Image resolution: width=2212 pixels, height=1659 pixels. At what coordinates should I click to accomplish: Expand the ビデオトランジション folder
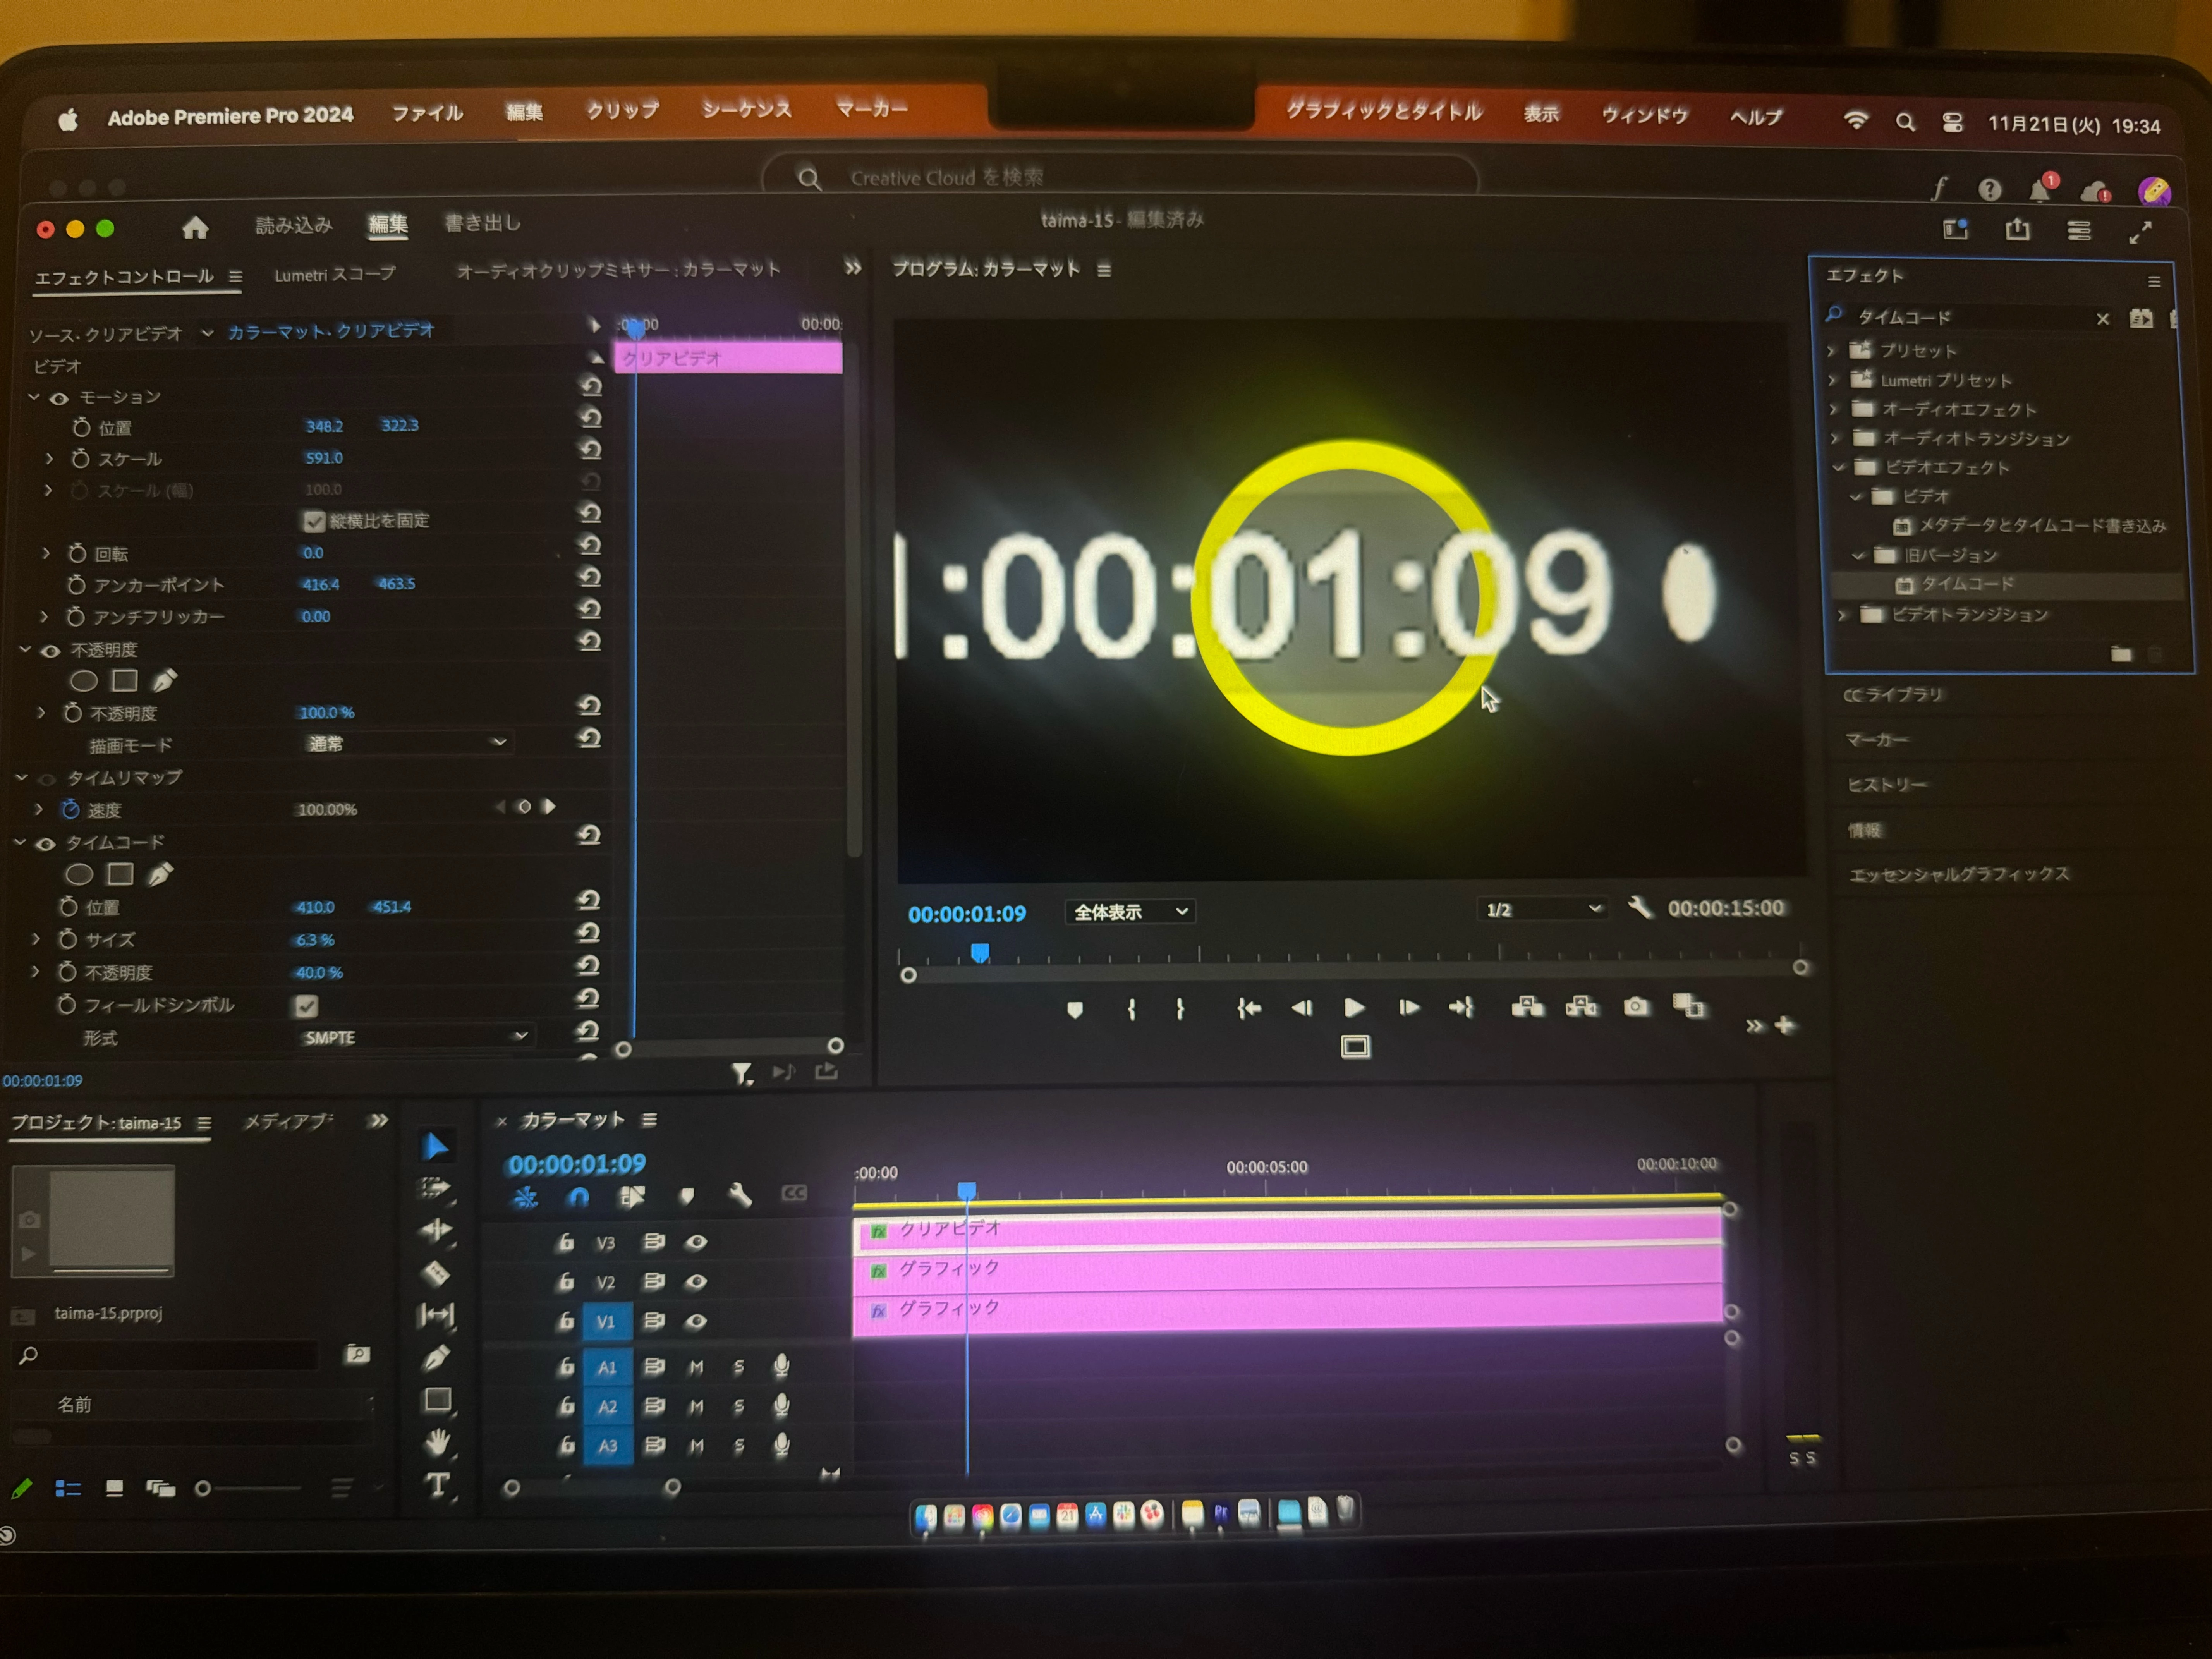tap(1843, 615)
